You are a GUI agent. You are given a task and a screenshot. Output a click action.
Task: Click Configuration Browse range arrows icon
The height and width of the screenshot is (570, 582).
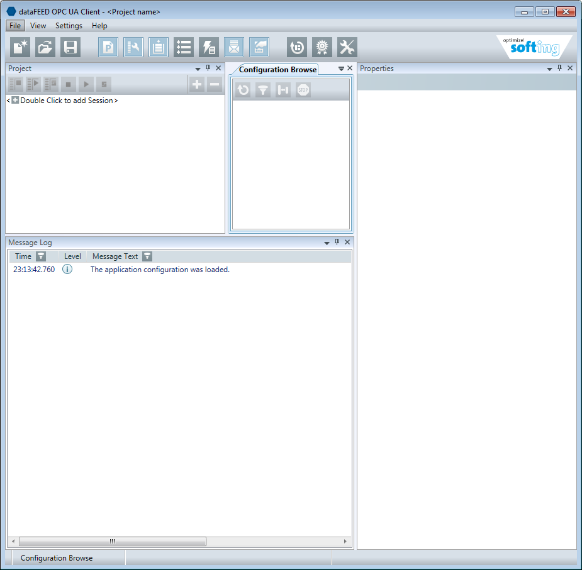pyautogui.click(x=283, y=90)
